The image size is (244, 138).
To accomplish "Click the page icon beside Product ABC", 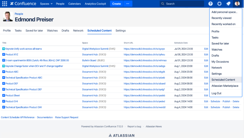I will tap(4, 72).
